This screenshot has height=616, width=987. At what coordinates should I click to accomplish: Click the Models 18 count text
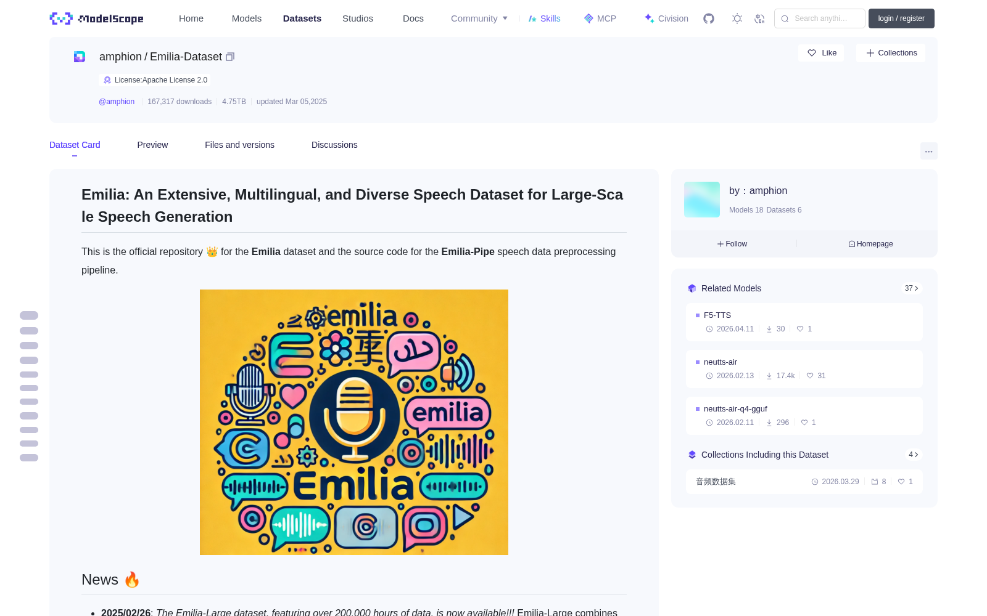click(746, 210)
